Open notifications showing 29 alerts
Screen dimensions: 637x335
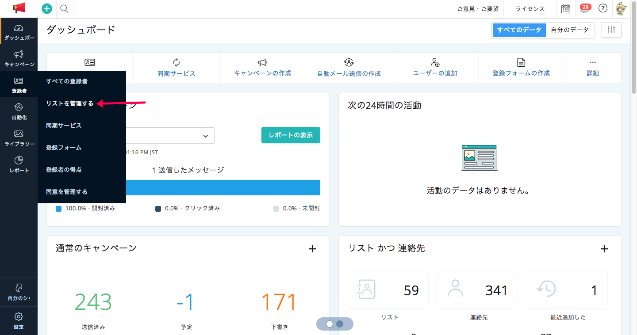(584, 8)
